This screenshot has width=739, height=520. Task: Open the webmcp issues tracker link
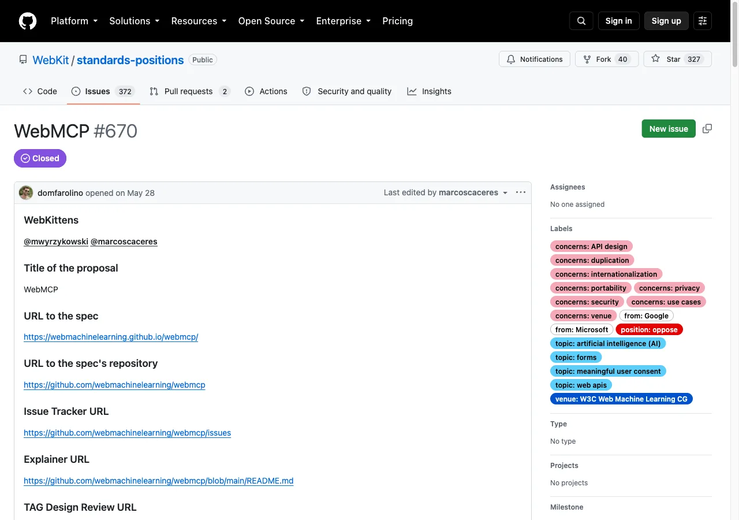(127, 433)
